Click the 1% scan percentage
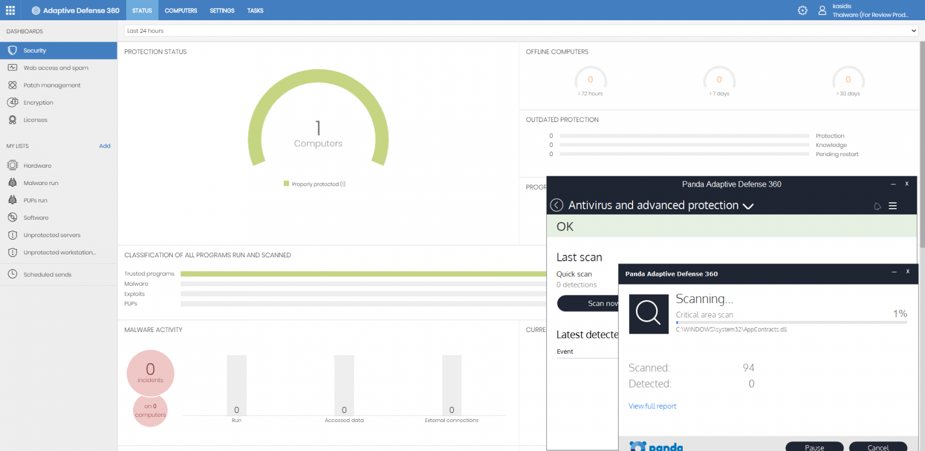The width and height of the screenshot is (925, 451). (x=900, y=313)
